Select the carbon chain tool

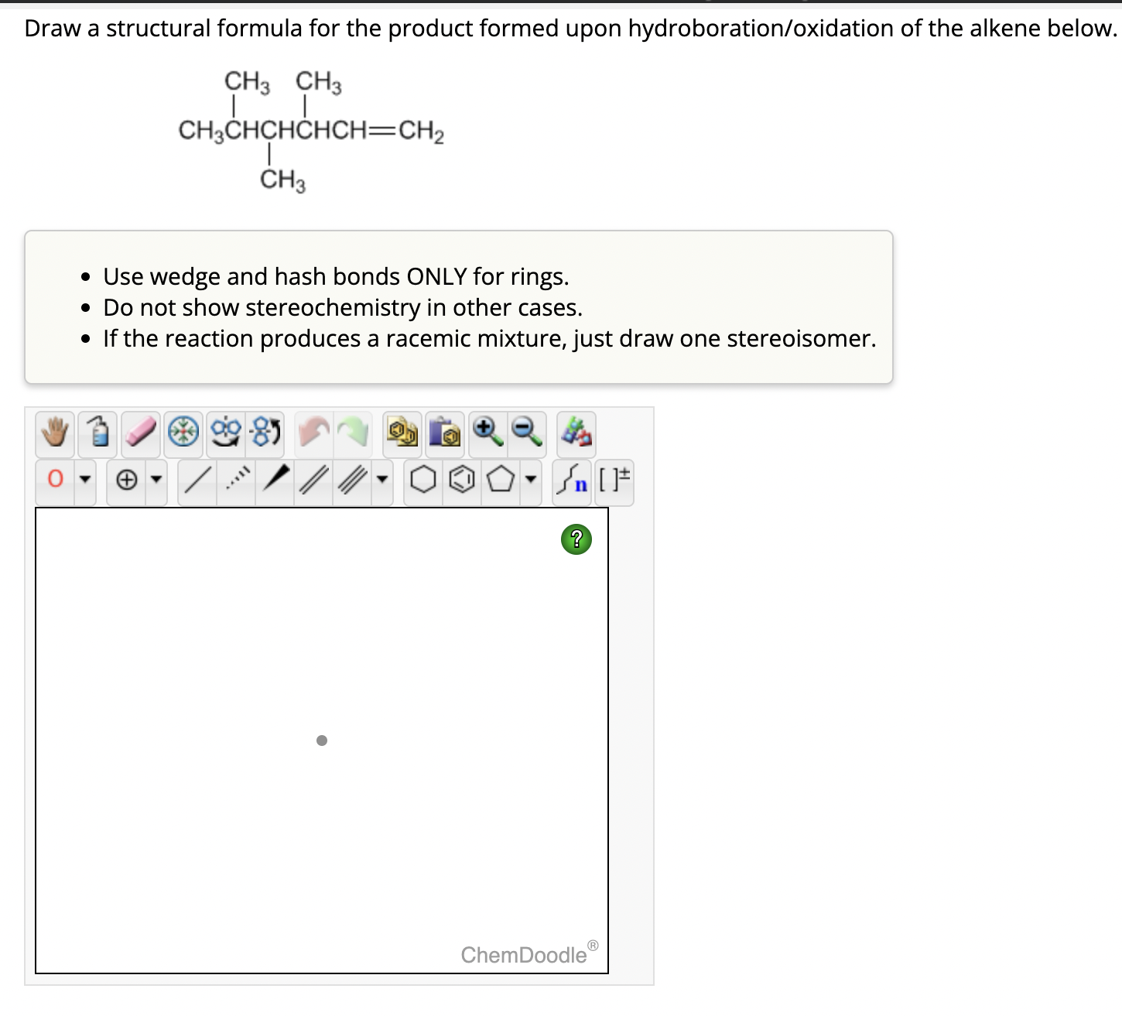pos(573,481)
